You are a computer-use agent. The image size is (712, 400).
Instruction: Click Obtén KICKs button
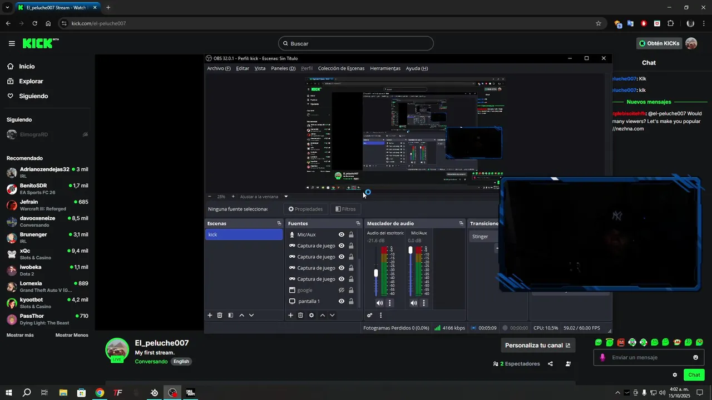tap(659, 43)
